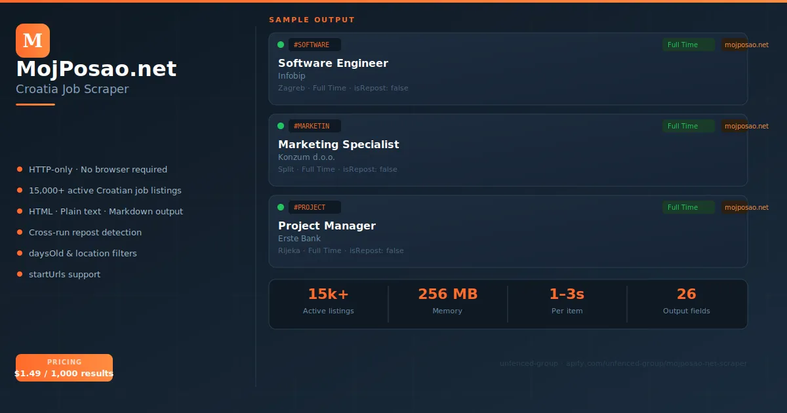
Task: Click the orange accent bar under Croatia Job Scraper
Action: point(35,104)
